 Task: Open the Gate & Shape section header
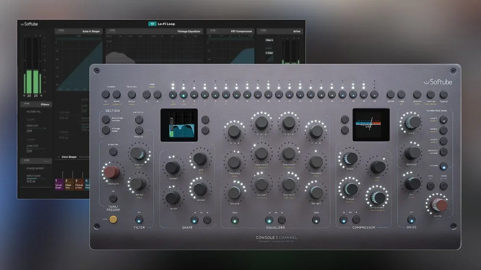pos(78,31)
